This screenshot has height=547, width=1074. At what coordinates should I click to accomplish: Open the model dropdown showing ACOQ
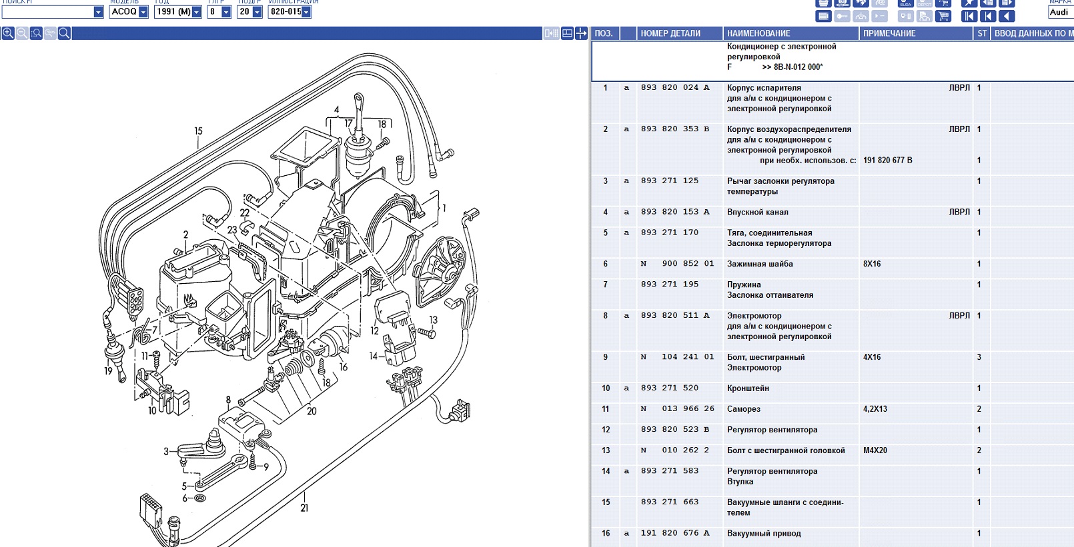[143, 12]
